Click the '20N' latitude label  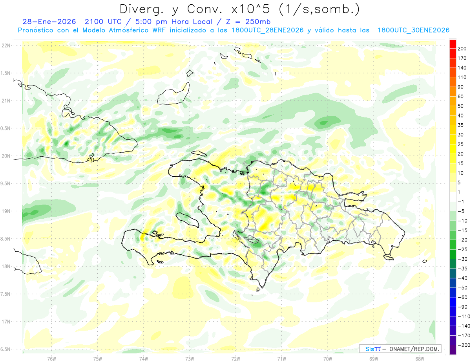6,156
